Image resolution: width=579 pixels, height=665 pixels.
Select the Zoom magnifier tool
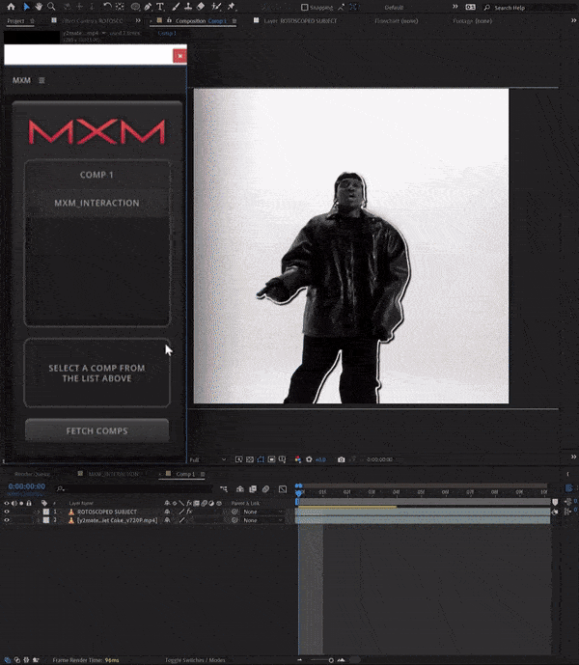tap(51, 7)
